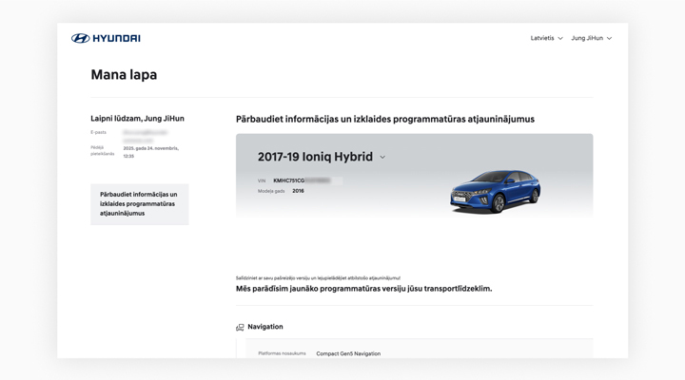Viewport: 685px width, 380px height.
Task: Click the 'Platformas nosaukums' field label
Action: pyautogui.click(x=282, y=353)
